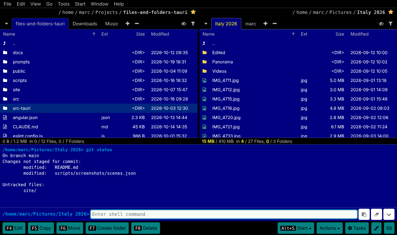Switch to the Downloads tab
This screenshot has height=235, width=397.
[85, 24]
